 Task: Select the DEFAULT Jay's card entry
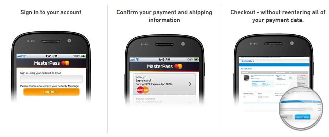[164, 84]
